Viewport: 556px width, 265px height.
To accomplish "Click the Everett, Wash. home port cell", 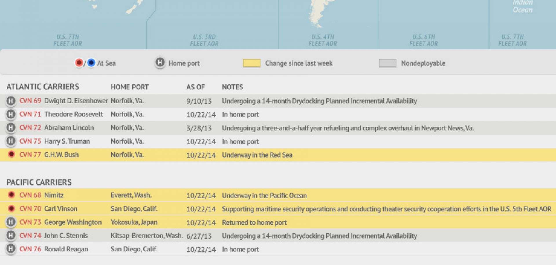I will tap(131, 195).
